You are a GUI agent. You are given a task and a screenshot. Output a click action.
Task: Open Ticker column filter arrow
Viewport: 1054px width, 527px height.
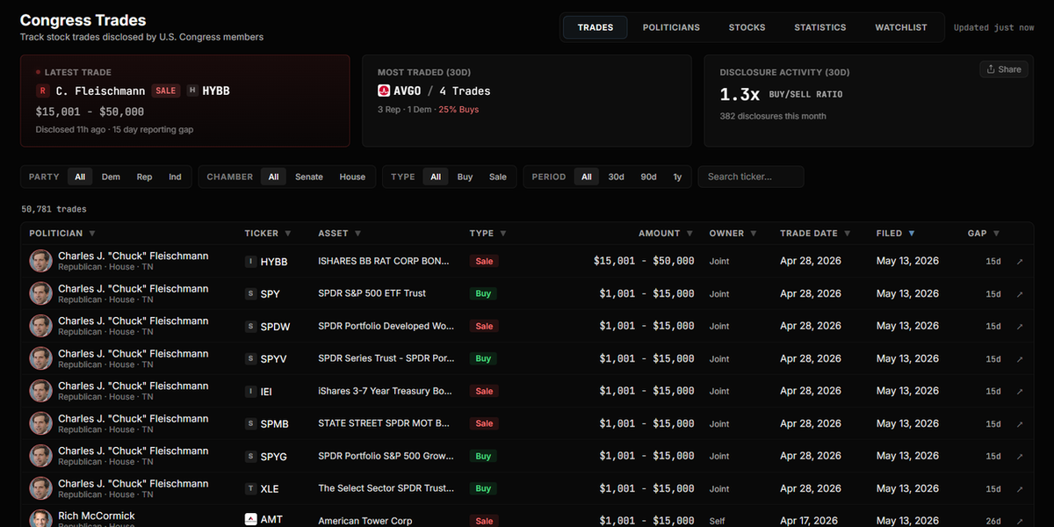coord(287,234)
